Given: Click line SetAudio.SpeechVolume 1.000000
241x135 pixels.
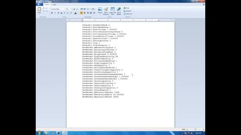Looking at the screenshot, I should click(x=100, y=38).
